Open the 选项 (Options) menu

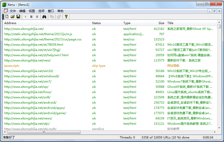[x=41, y=11]
